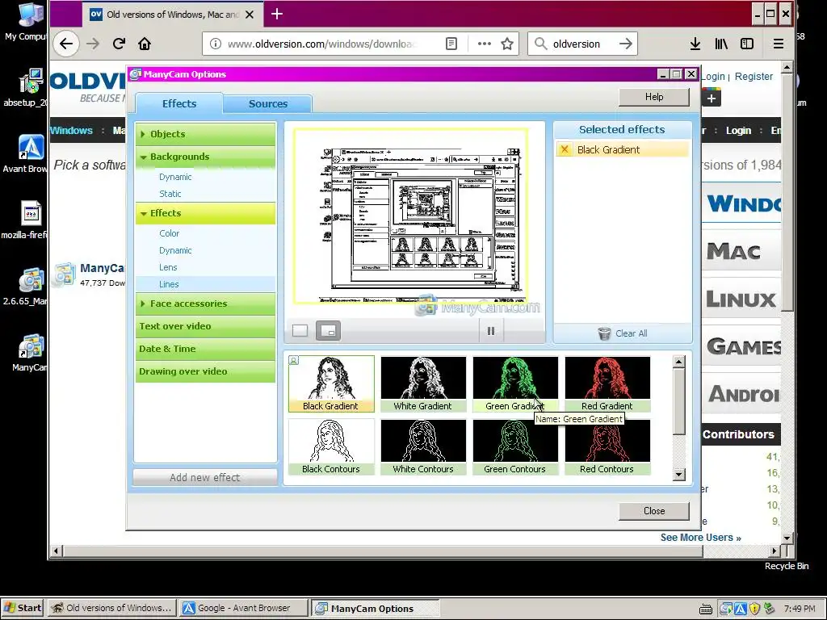Apply the White Contours effect
This screenshot has height=620, width=827.
click(x=423, y=446)
